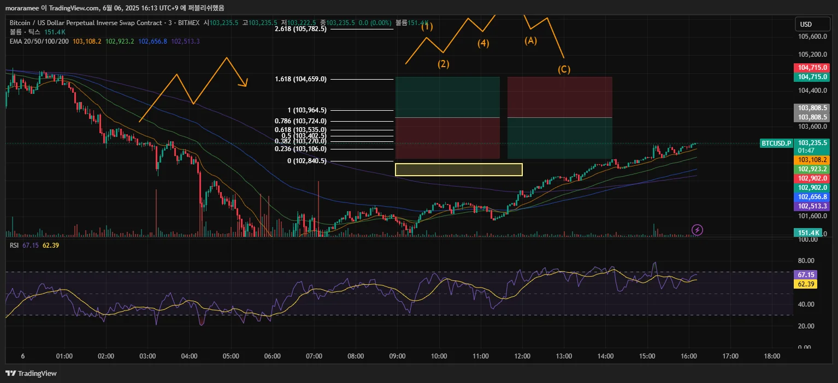The image size is (838, 383).
Task: Click the BTCUSD.P price label
Action: click(x=776, y=143)
